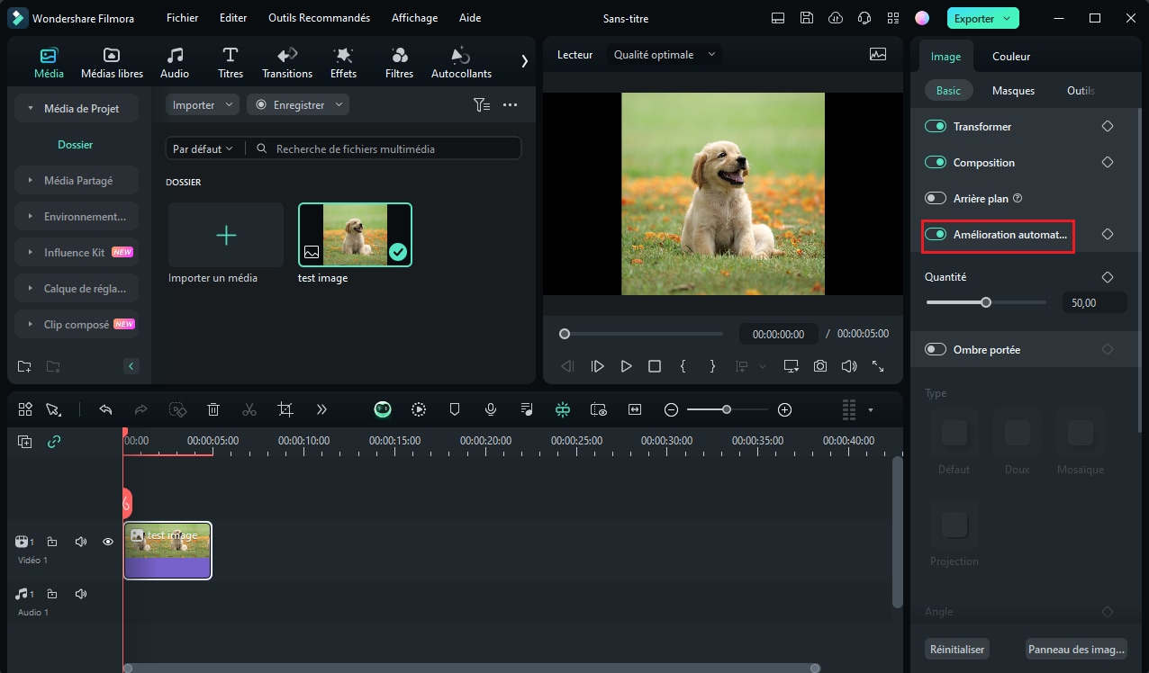The height and width of the screenshot is (673, 1149).
Task: Add a marker with the shield icon
Action: [455, 409]
